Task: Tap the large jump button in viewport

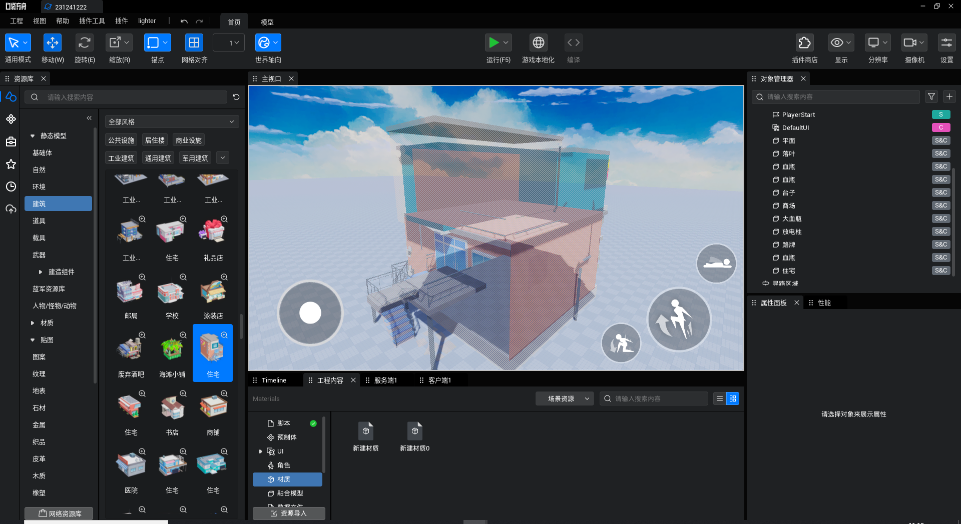Action: point(679,319)
